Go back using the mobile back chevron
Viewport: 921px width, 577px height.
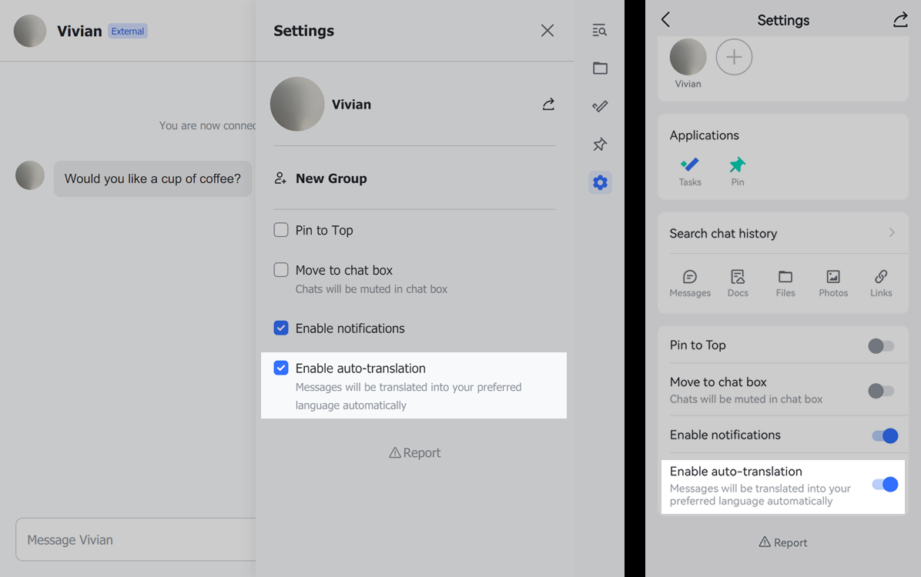666,20
